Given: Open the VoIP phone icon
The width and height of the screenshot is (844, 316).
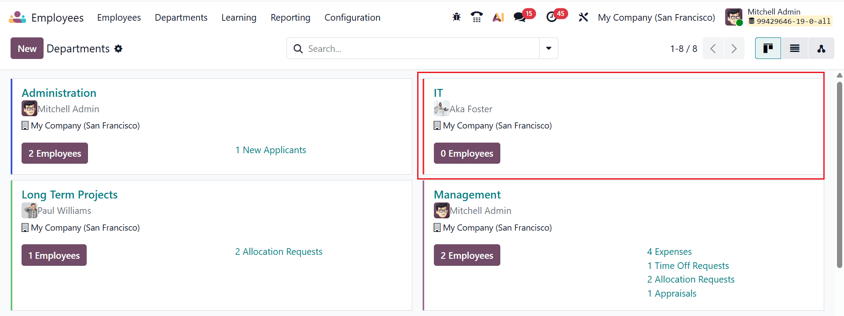Looking at the screenshot, I should tap(477, 17).
